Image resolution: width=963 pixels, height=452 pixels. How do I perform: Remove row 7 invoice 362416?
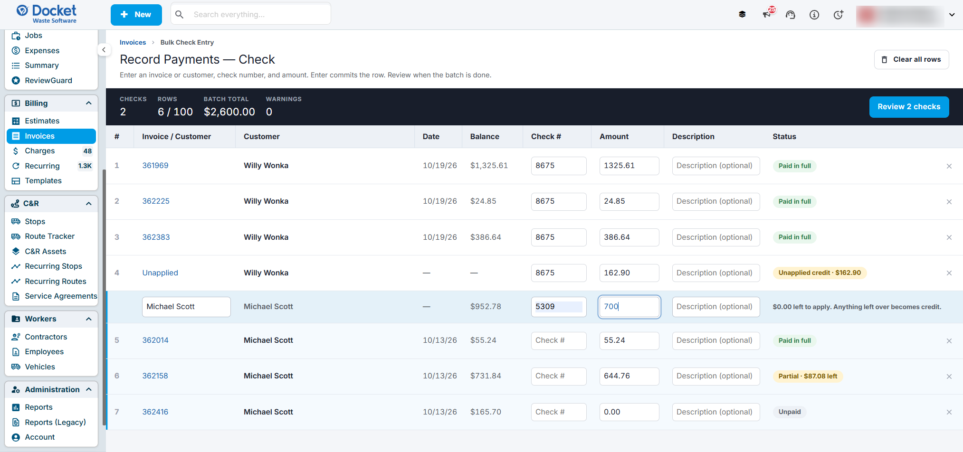[949, 412]
